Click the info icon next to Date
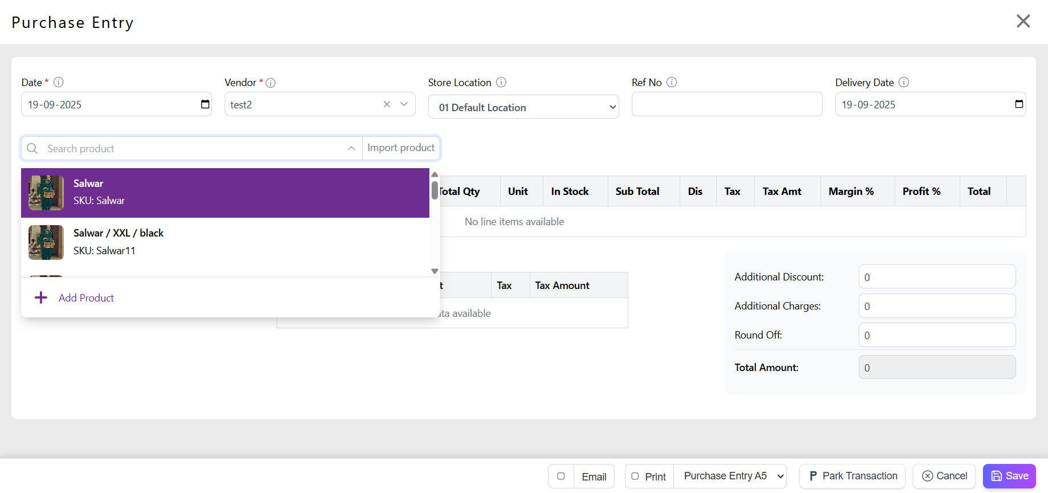1048x493 pixels. point(58,82)
